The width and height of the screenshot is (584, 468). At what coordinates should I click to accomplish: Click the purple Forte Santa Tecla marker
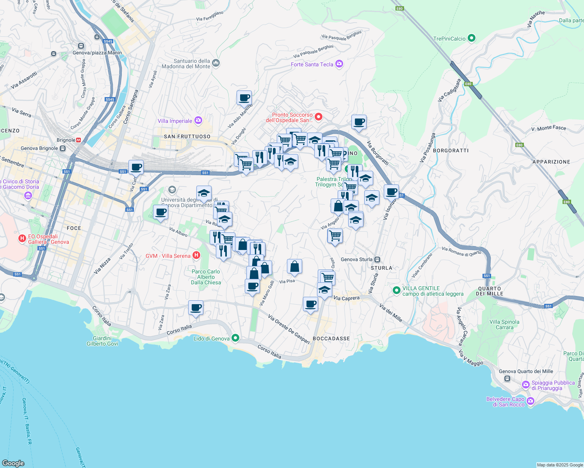(339, 64)
